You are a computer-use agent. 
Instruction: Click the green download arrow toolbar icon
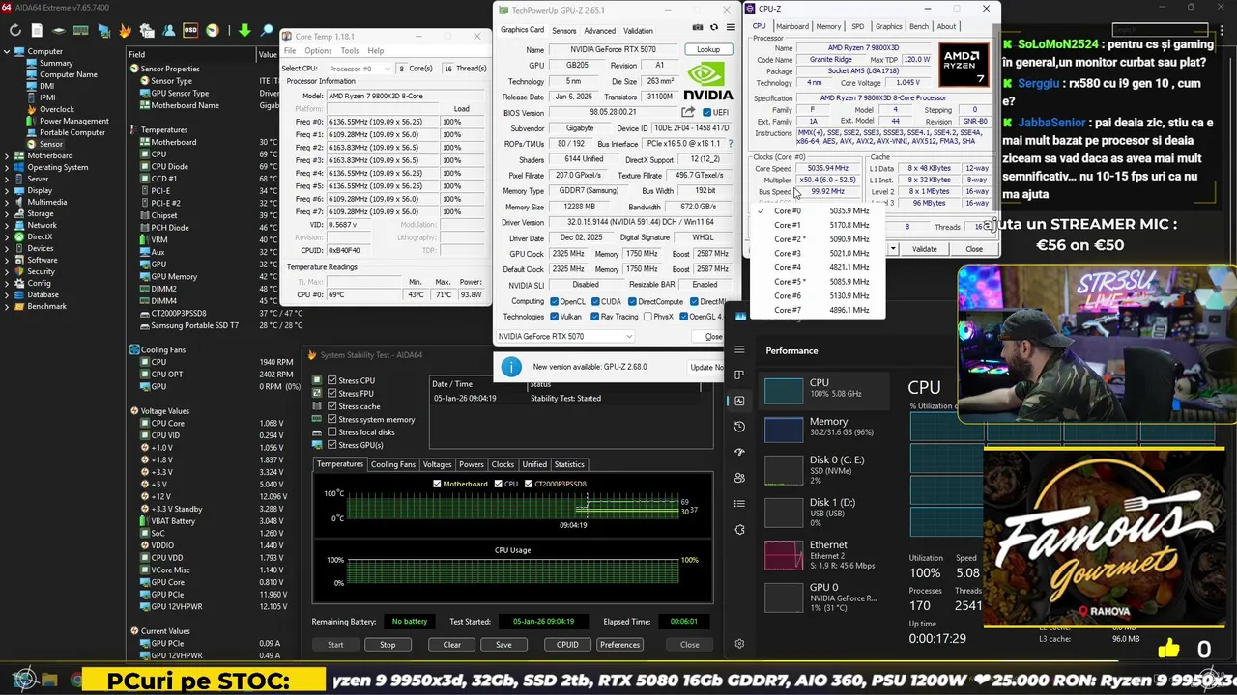tap(245, 31)
